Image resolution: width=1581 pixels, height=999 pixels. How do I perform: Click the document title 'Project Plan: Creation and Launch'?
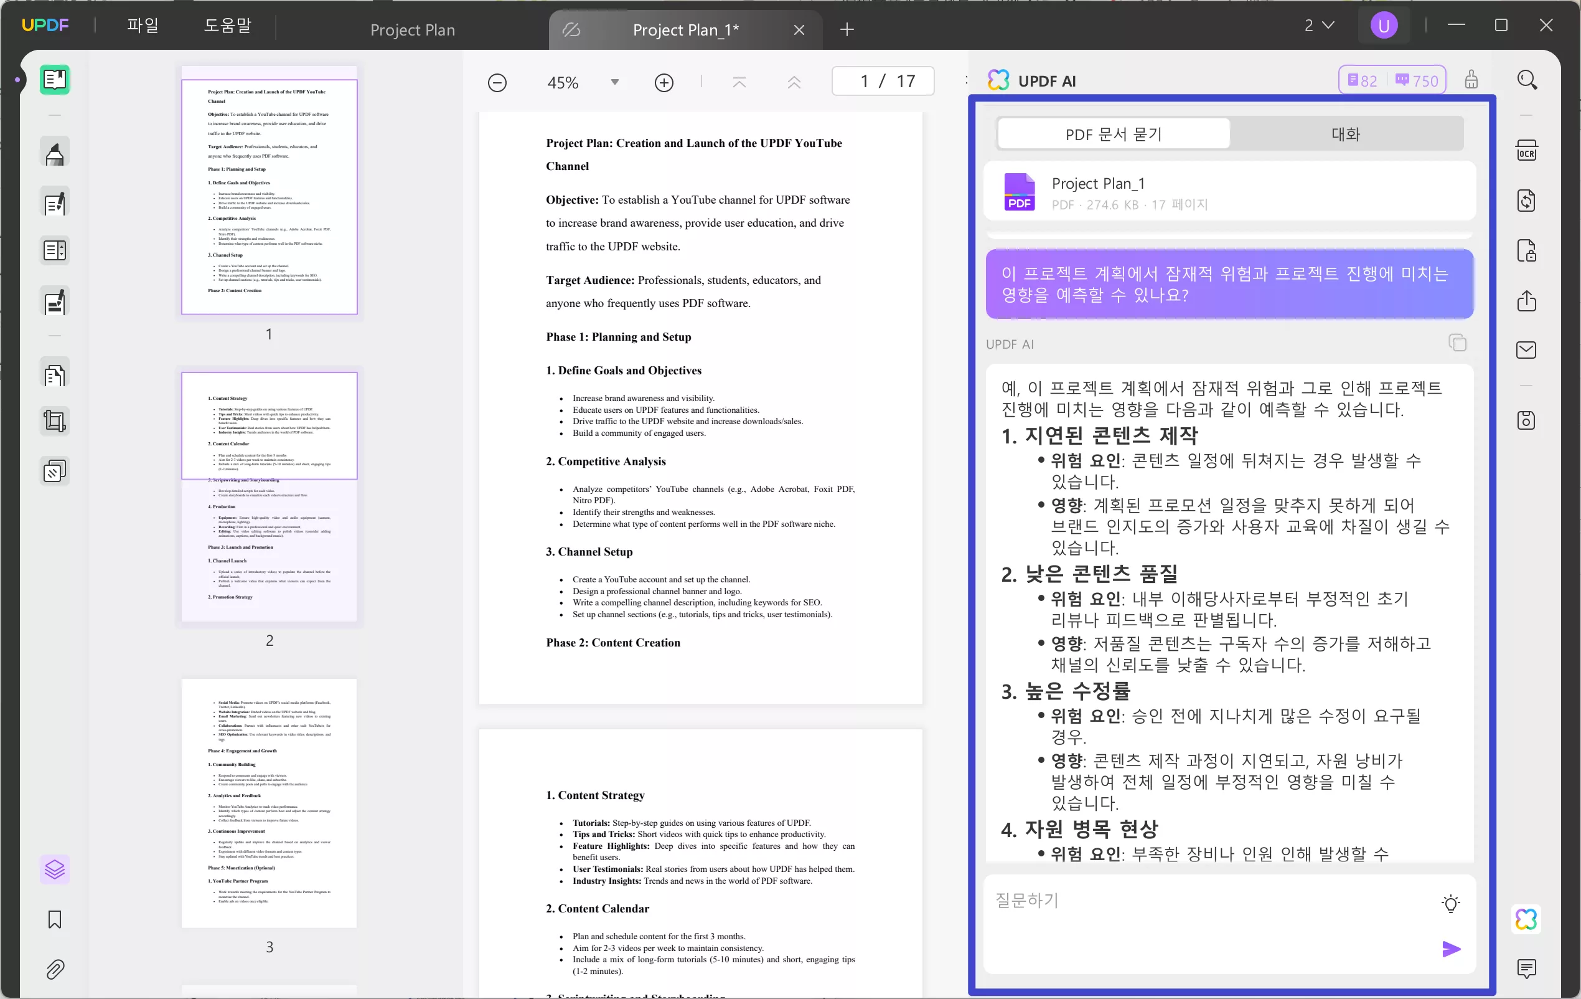click(694, 154)
